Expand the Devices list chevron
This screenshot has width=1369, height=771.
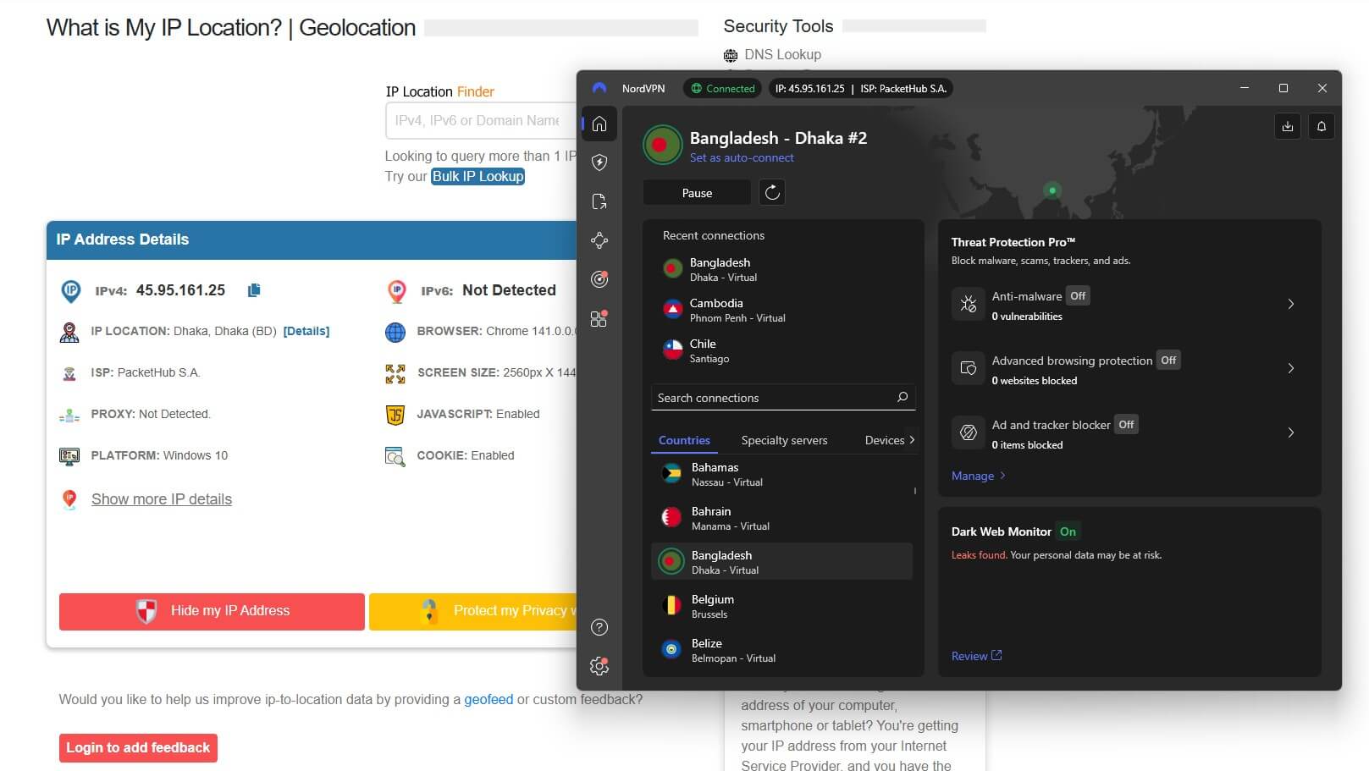912,440
